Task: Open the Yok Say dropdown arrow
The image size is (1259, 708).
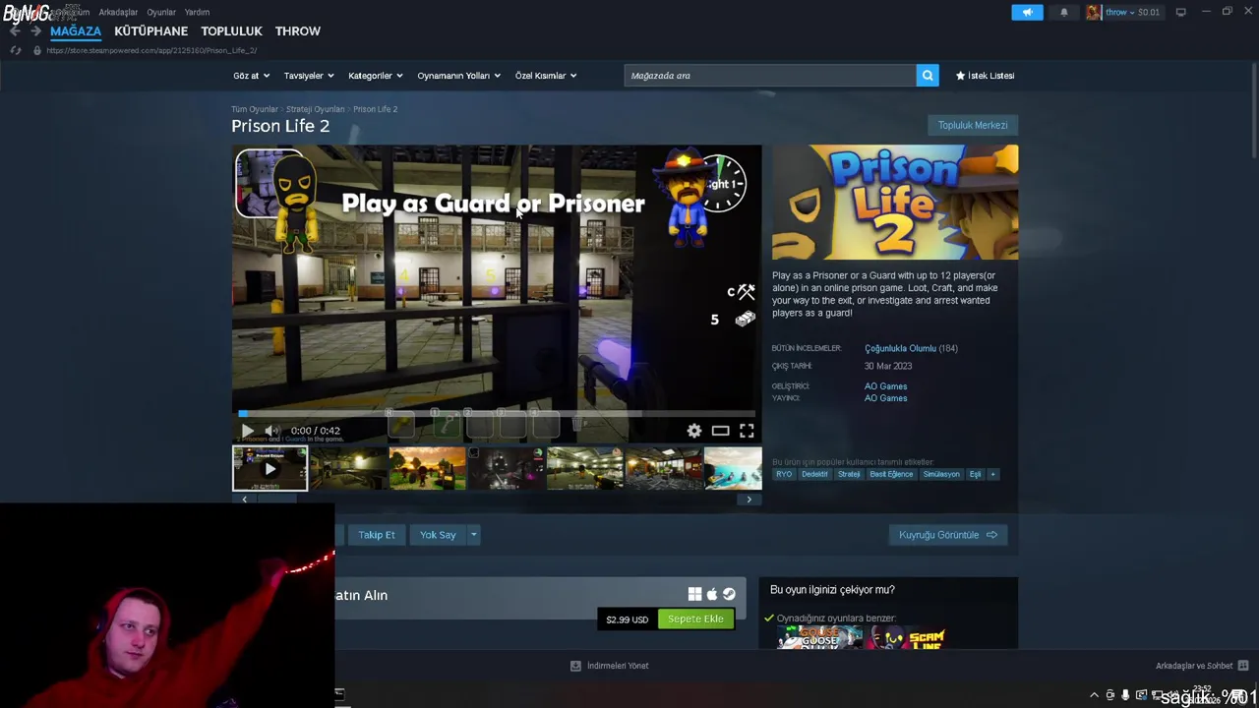Action: [473, 535]
